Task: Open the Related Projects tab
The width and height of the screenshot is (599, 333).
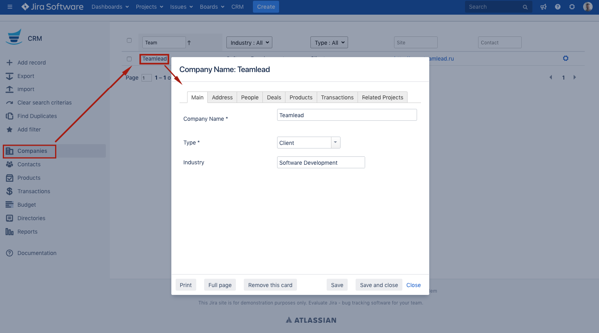Action: tap(382, 97)
